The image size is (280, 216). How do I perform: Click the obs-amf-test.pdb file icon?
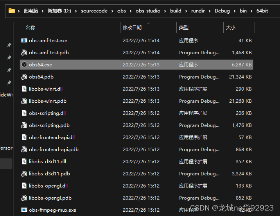coord(24,52)
